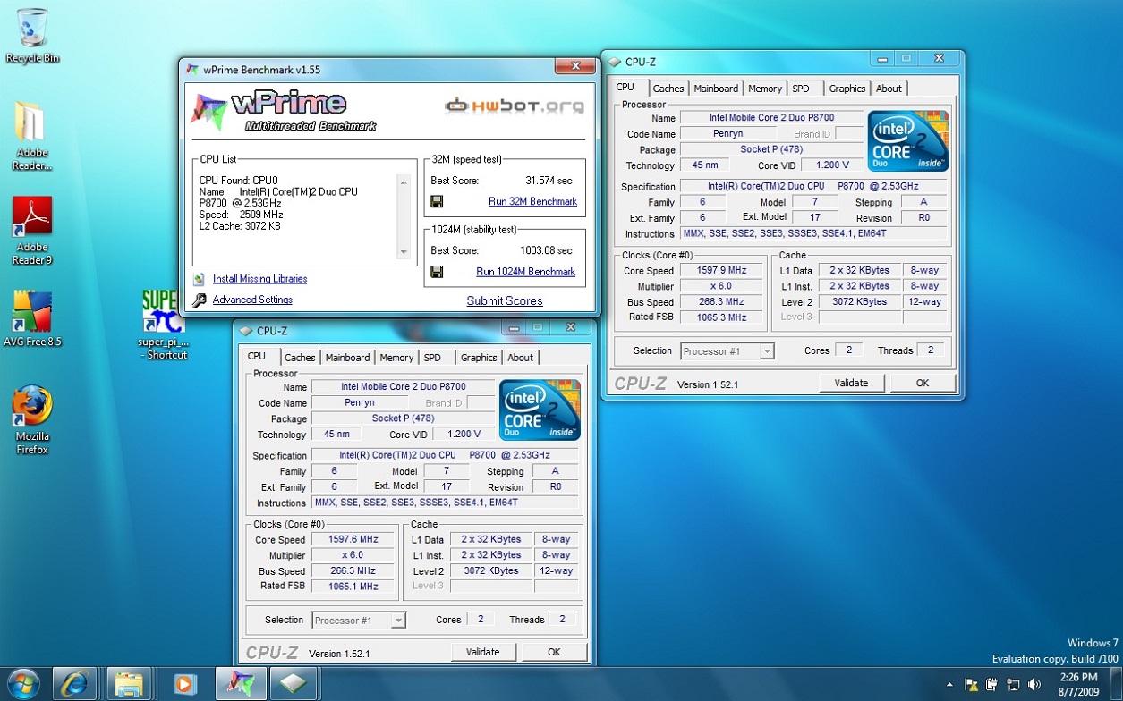This screenshot has width=1123, height=701.
Task: Launch Internet Explorer from the taskbar
Action: coord(73,684)
